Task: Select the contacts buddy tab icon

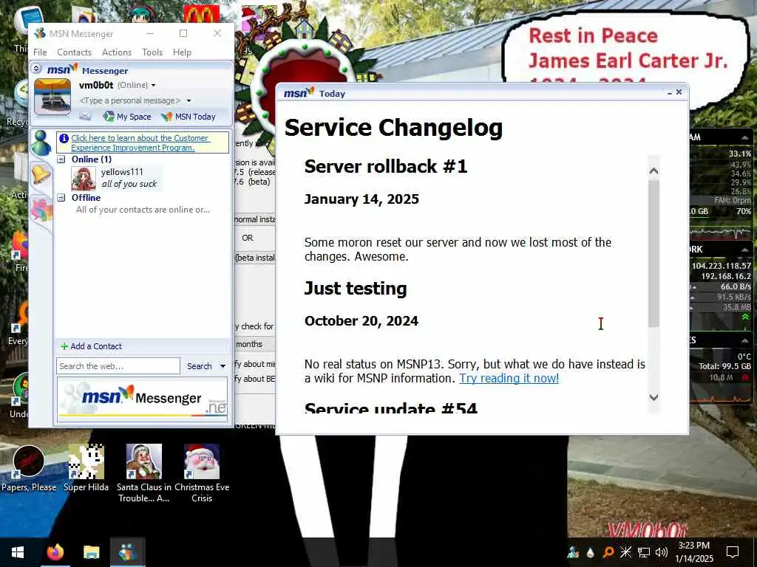Action: [x=41, y=143]
